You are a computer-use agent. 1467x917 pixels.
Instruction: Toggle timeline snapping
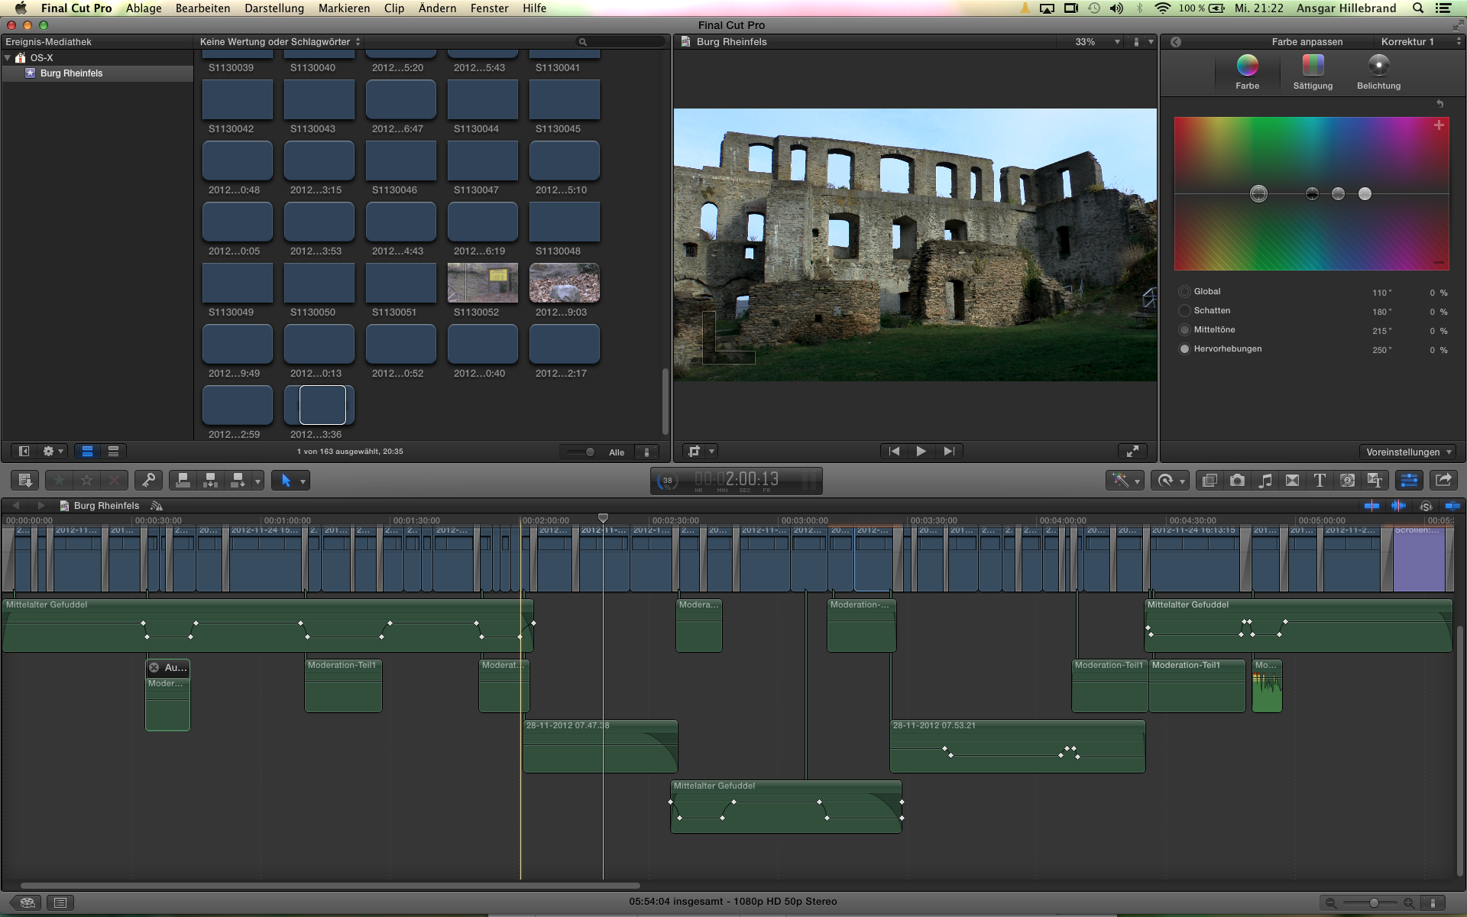click(x=1452, y=506)
